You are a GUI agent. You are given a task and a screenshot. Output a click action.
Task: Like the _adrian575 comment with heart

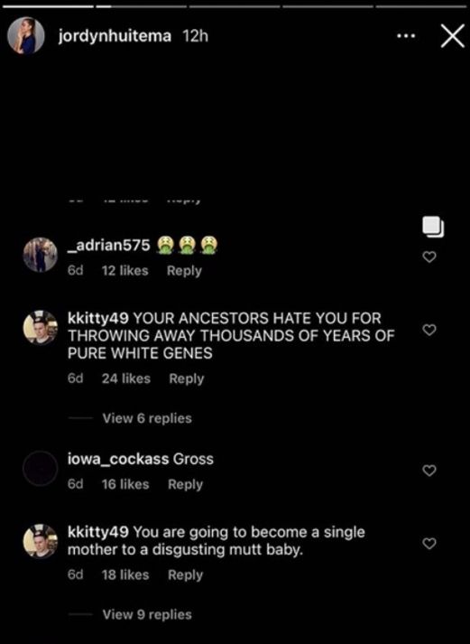click(429, 257)
